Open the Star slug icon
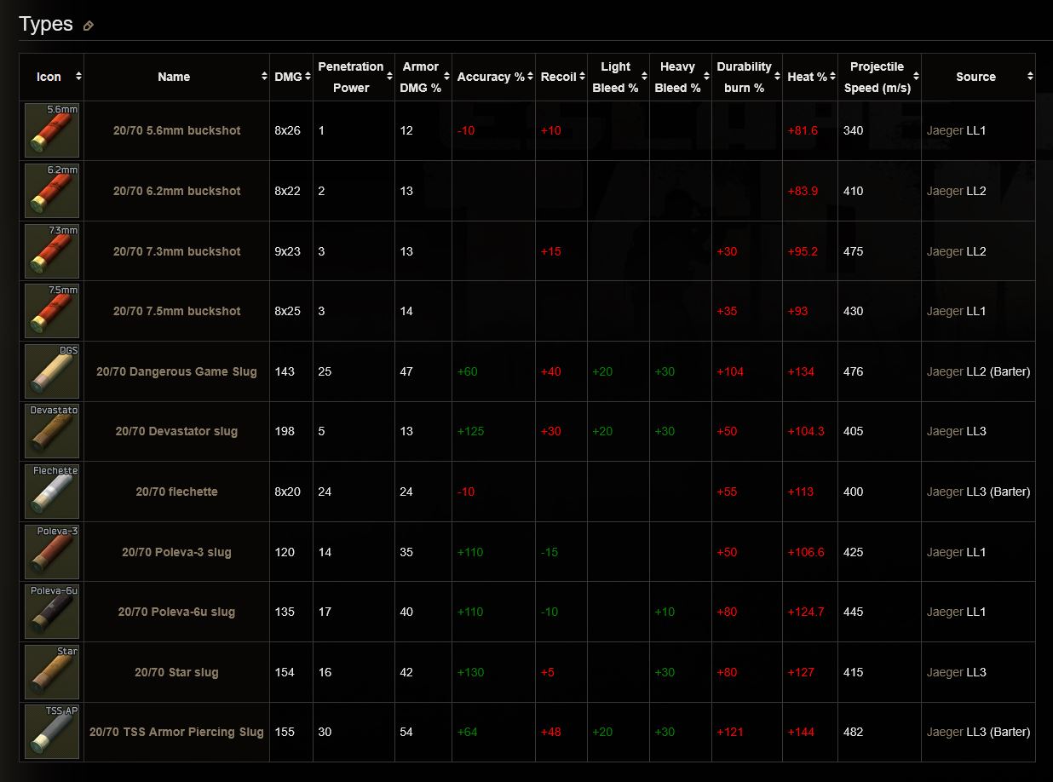The image size is (1053, 782). (52, 672)
